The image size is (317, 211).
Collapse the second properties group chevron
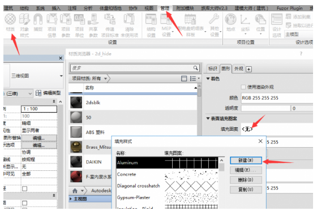[54, 195]
